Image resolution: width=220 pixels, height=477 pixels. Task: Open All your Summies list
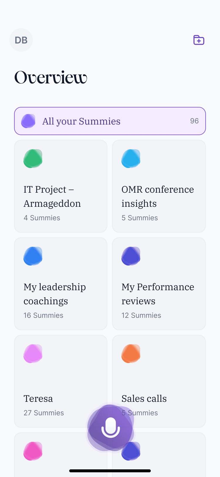[x=81, y=121]
